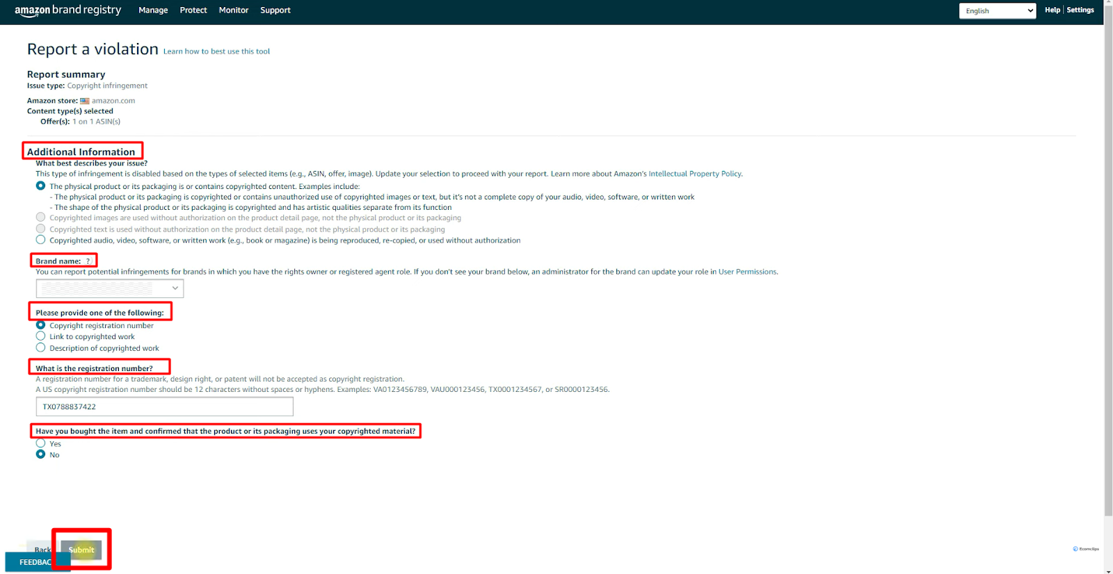Open the English language dropdown
The image size is (1113, 574).
tap(998, 10)
